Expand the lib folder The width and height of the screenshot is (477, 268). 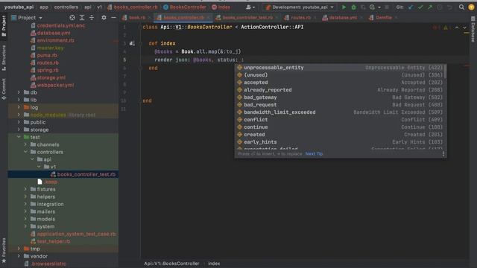19,100
